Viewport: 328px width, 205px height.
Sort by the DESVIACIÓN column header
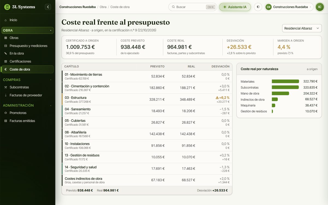[221, 66]
